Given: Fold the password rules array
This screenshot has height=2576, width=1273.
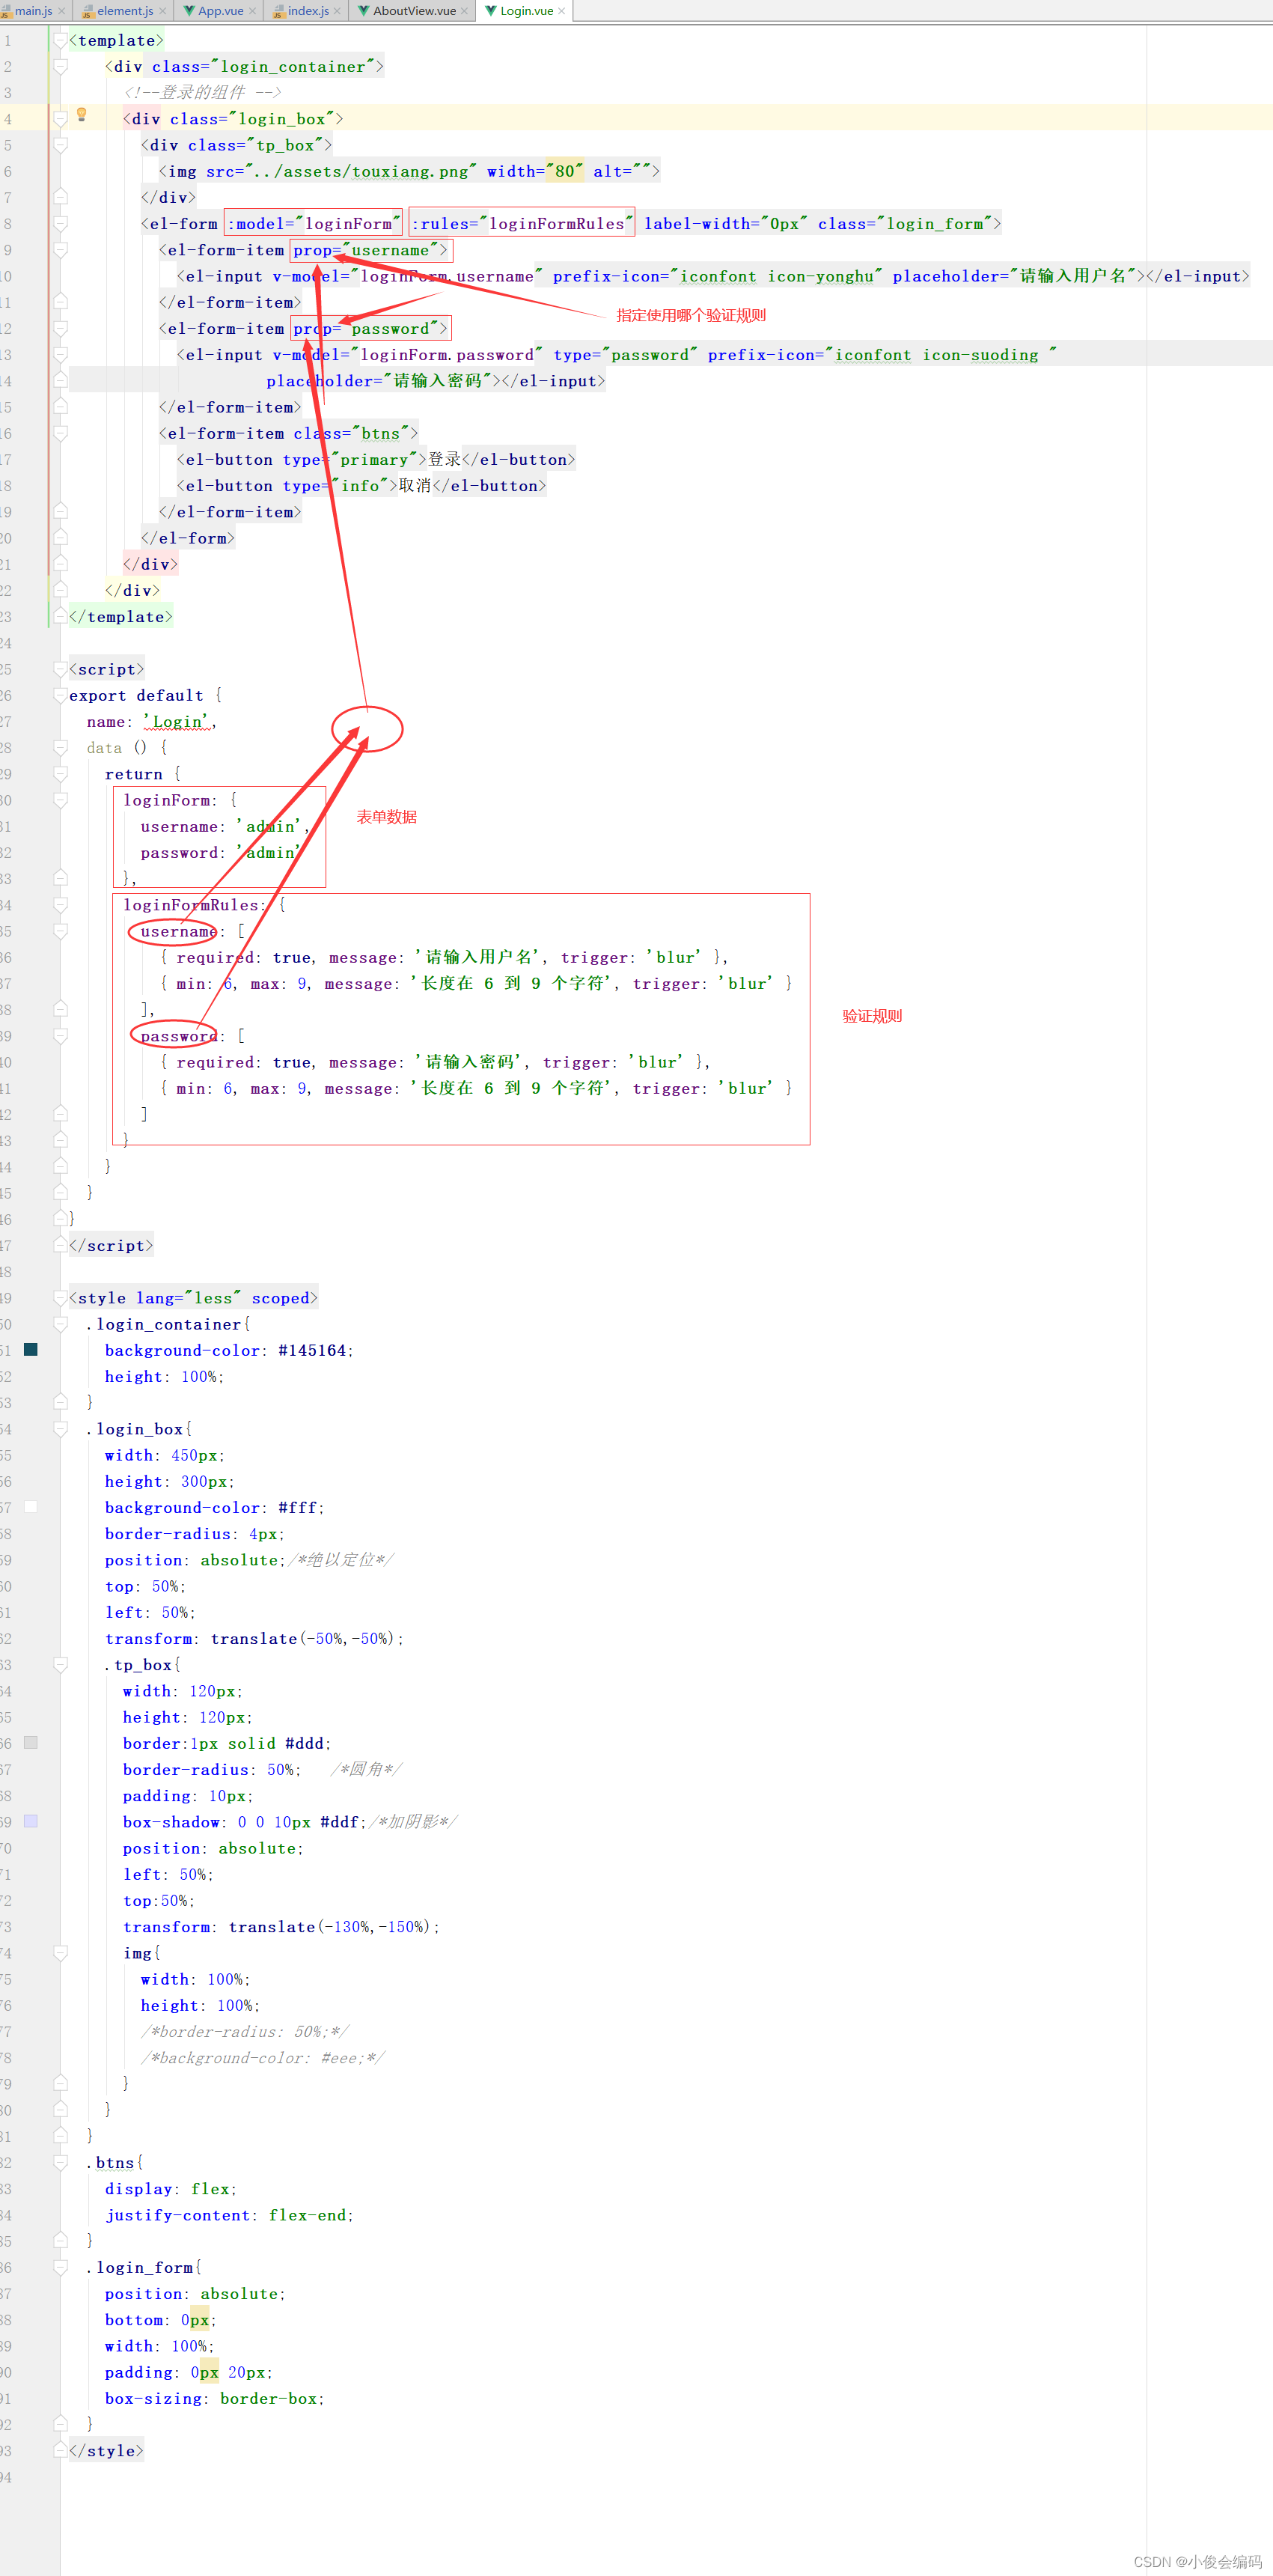Looking at the screenshot, I should 60,1036.
